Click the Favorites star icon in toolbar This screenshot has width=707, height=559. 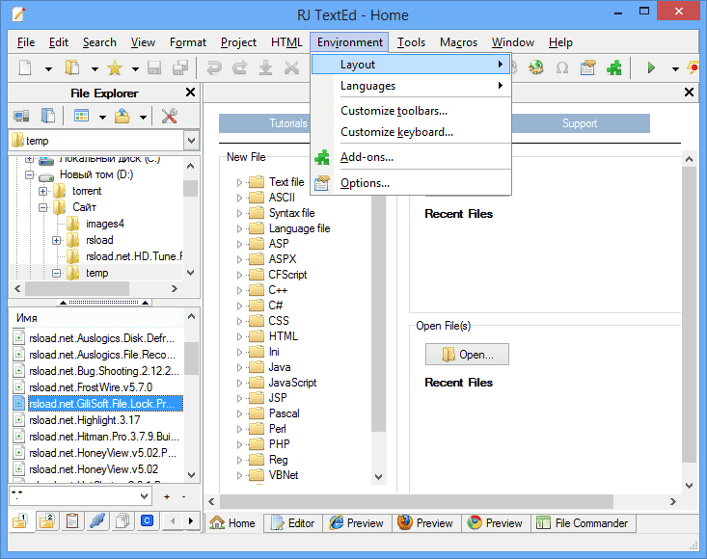pyautogui.click(x=115, y=68)
